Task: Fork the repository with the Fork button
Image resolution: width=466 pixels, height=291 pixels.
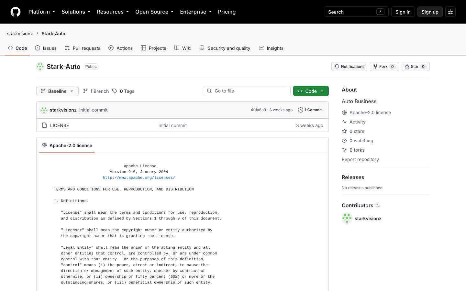Action: 384,67
